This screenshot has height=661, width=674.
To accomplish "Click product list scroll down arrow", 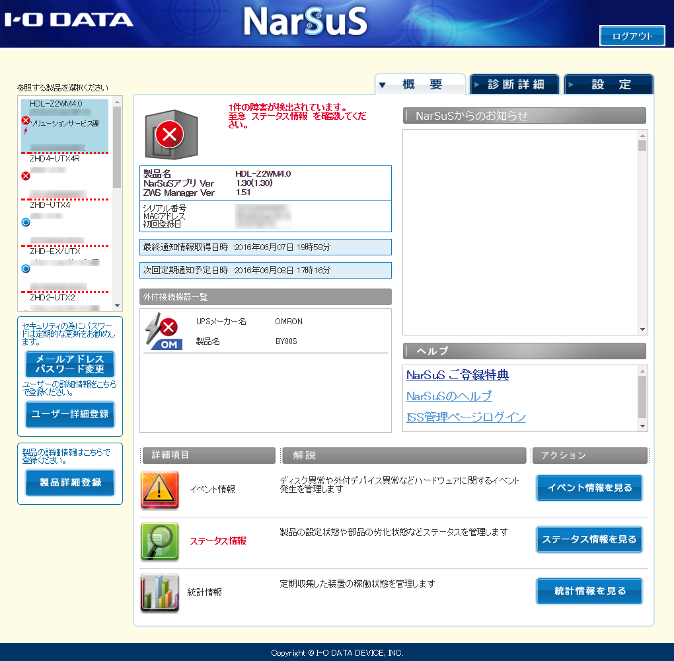I will [x=117, y=306].
